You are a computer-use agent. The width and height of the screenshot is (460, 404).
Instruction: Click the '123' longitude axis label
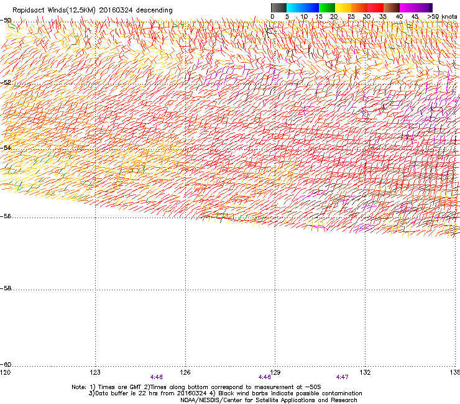pos(95,372)
